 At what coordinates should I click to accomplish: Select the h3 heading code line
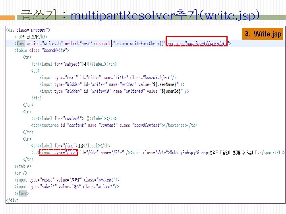pos(31,37)
